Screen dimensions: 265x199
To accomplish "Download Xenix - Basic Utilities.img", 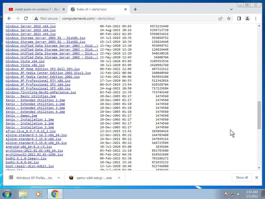I will (31, 96).
